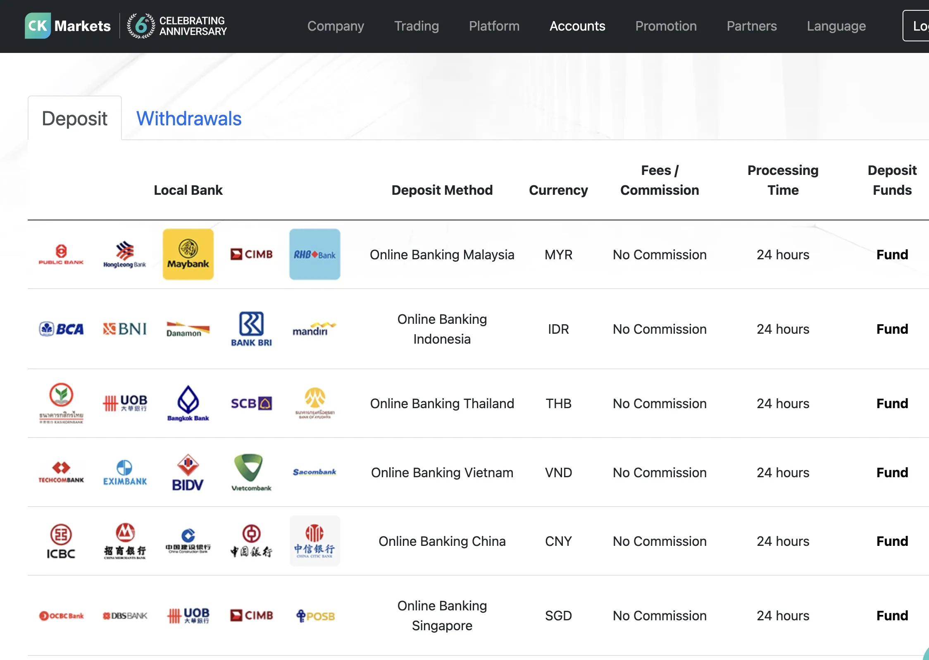Select the BNI bank logo
The width and height of the screenshot is (929, 660).
click(124, 329)
